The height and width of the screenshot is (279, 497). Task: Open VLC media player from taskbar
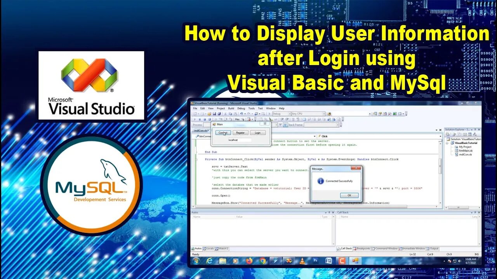pyautogui.click(x=302, y=261)
